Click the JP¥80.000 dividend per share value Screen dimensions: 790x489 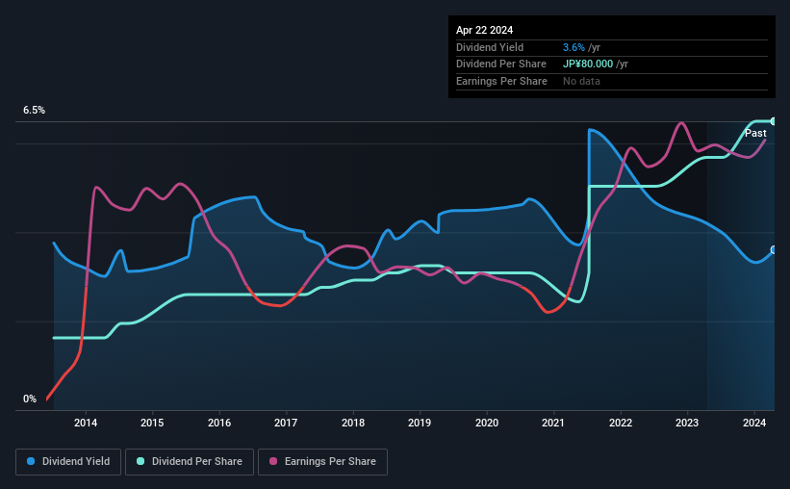[x=589, y=64]
